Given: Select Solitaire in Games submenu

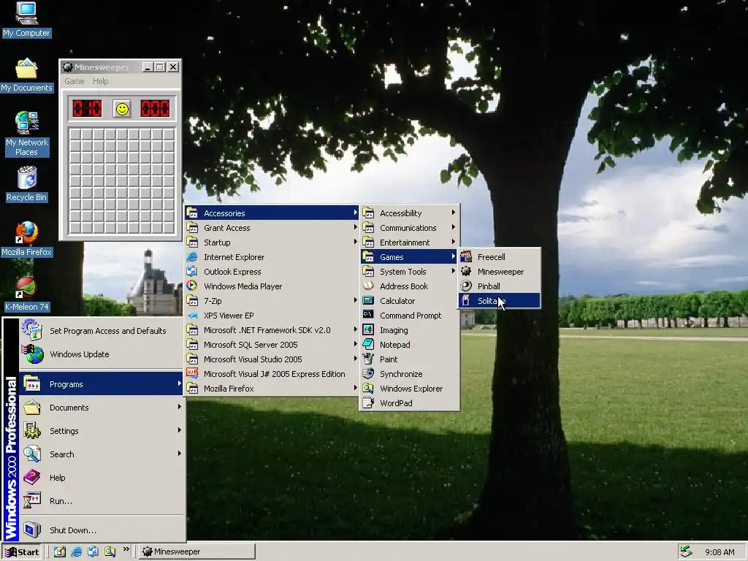Looking at the screenshot, I should coord(499,301).
